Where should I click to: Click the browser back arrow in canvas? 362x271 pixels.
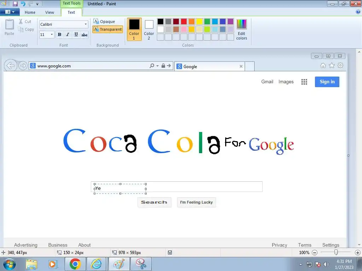pos(10,66)
